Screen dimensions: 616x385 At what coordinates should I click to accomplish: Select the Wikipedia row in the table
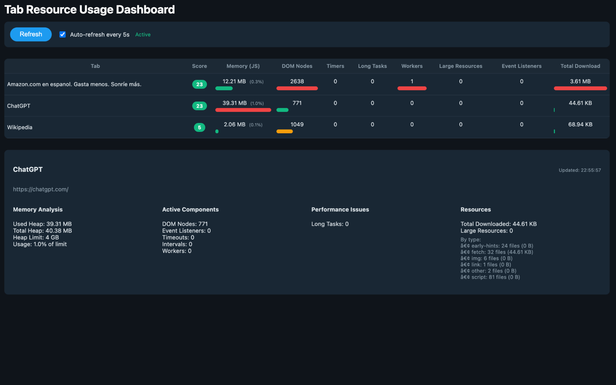(x=307, y=128)
